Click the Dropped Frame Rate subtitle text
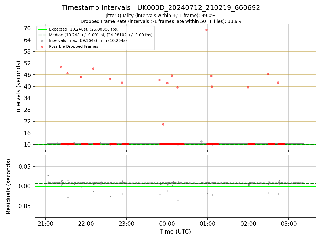The width and height of the screenshot is (322, 241). pyautogui.click(x=161, y=21)
